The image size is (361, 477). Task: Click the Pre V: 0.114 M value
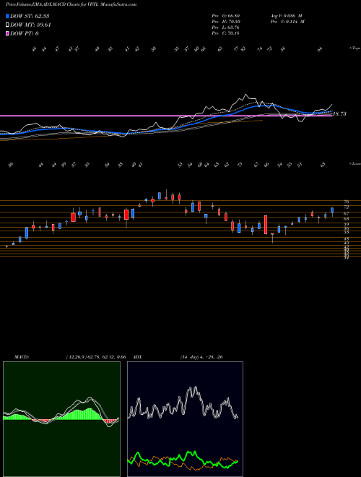287,22
